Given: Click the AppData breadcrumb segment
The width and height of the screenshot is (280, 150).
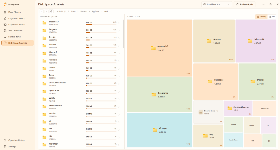Looking at the screenshot, I should [x=95, y=11].
